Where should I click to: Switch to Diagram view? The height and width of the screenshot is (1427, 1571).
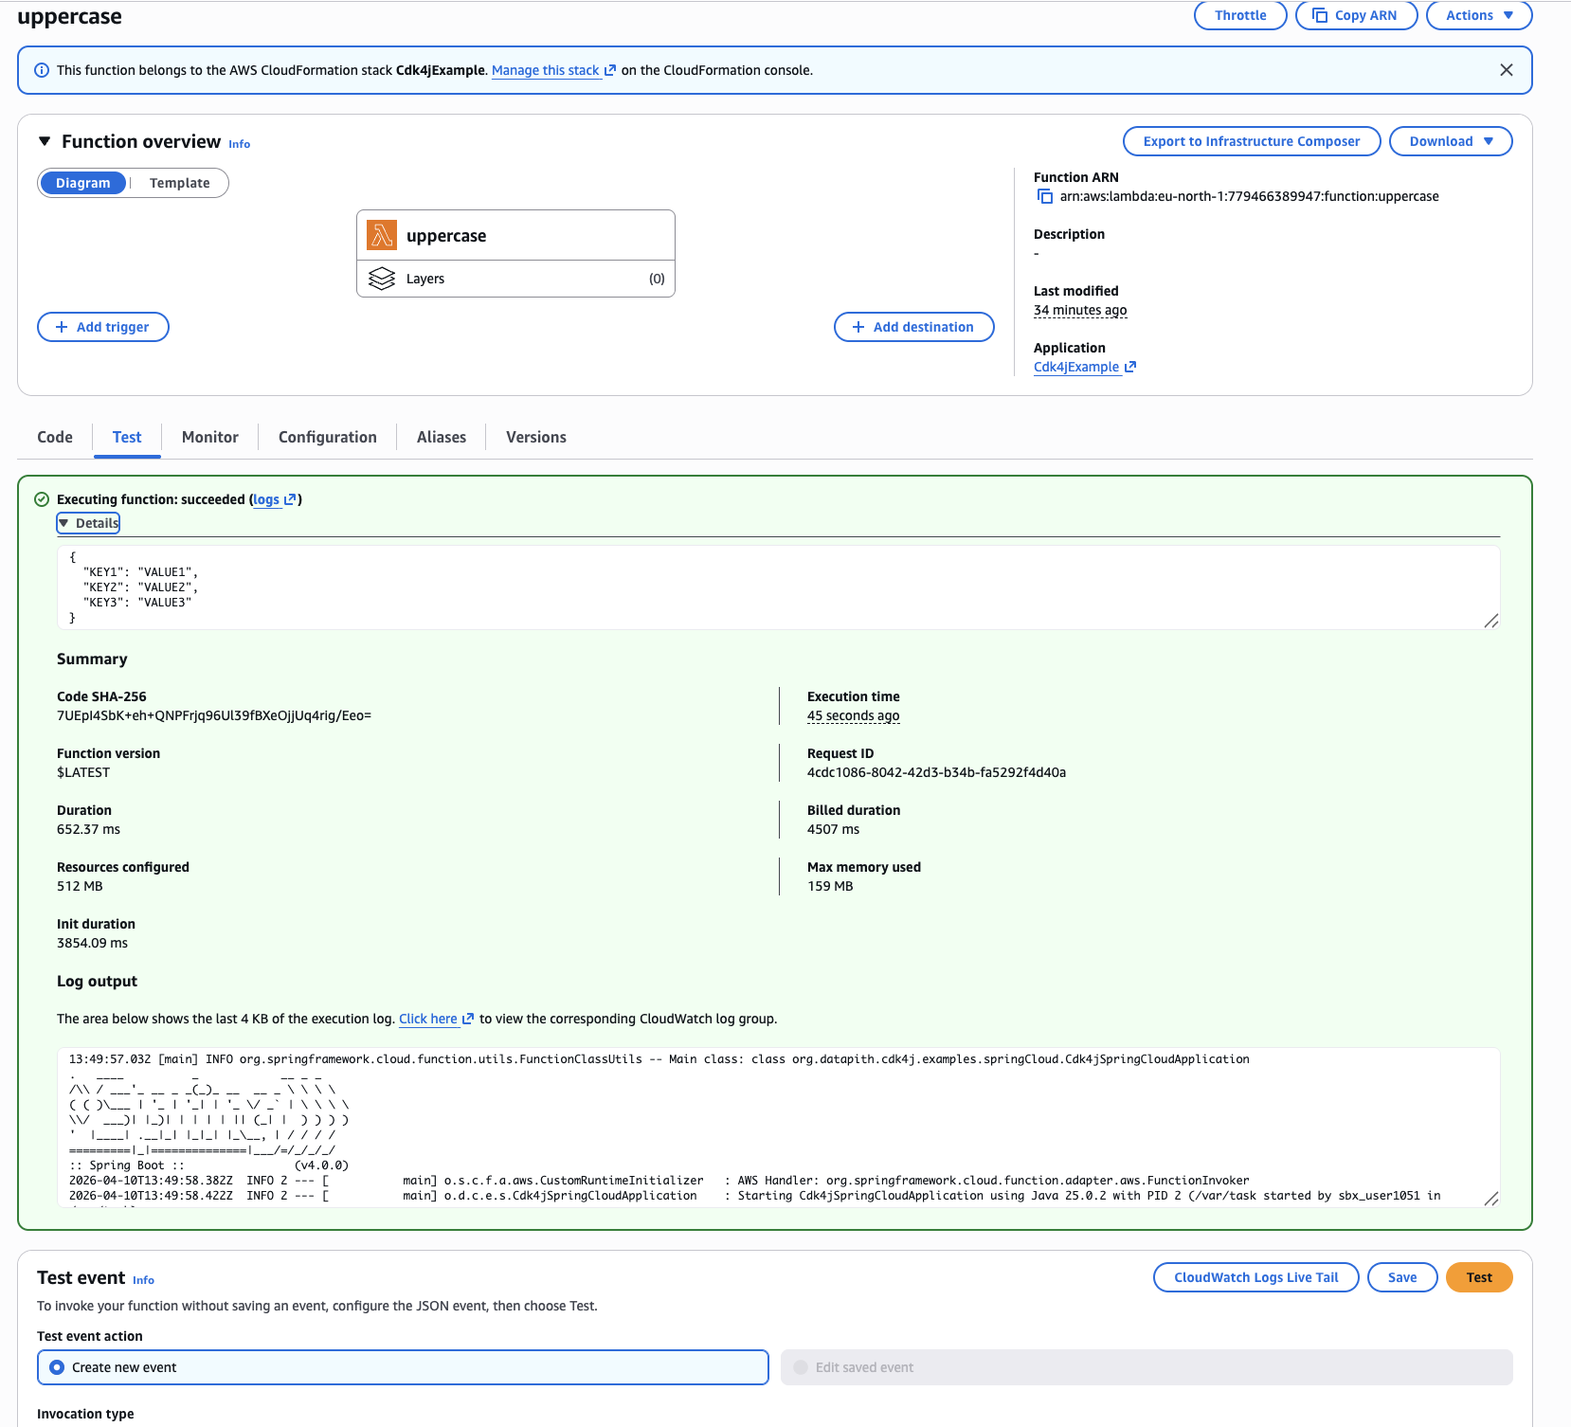pyautogui.click(x=83, y=183)
